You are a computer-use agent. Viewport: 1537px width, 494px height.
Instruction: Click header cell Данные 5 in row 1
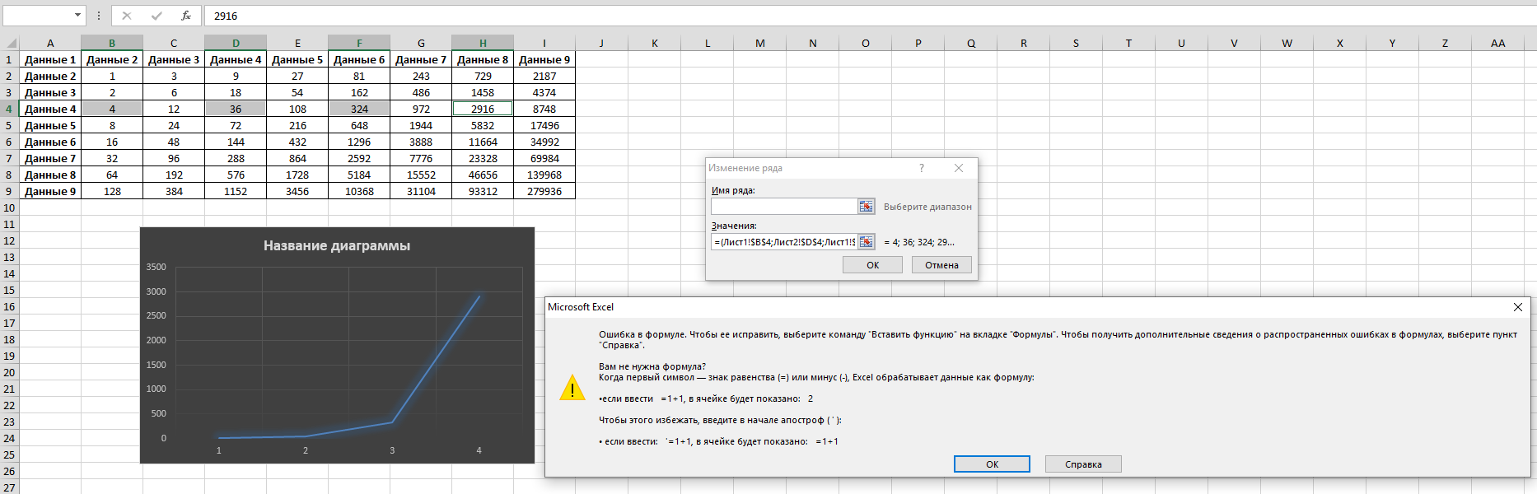297,59
